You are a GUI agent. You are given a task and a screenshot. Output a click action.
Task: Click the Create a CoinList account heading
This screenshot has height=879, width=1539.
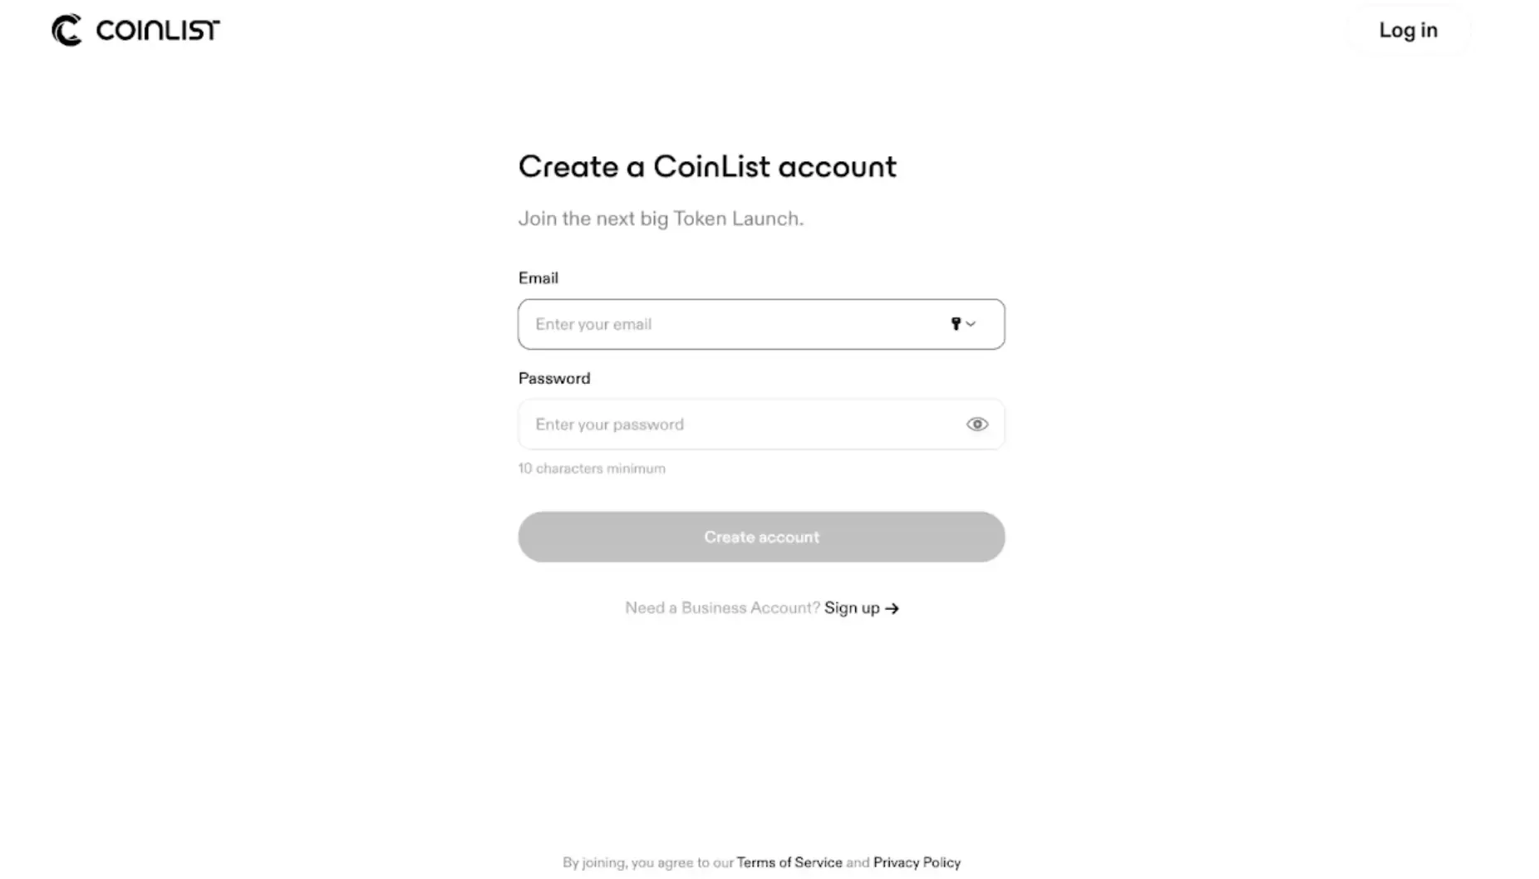(707, 167)
